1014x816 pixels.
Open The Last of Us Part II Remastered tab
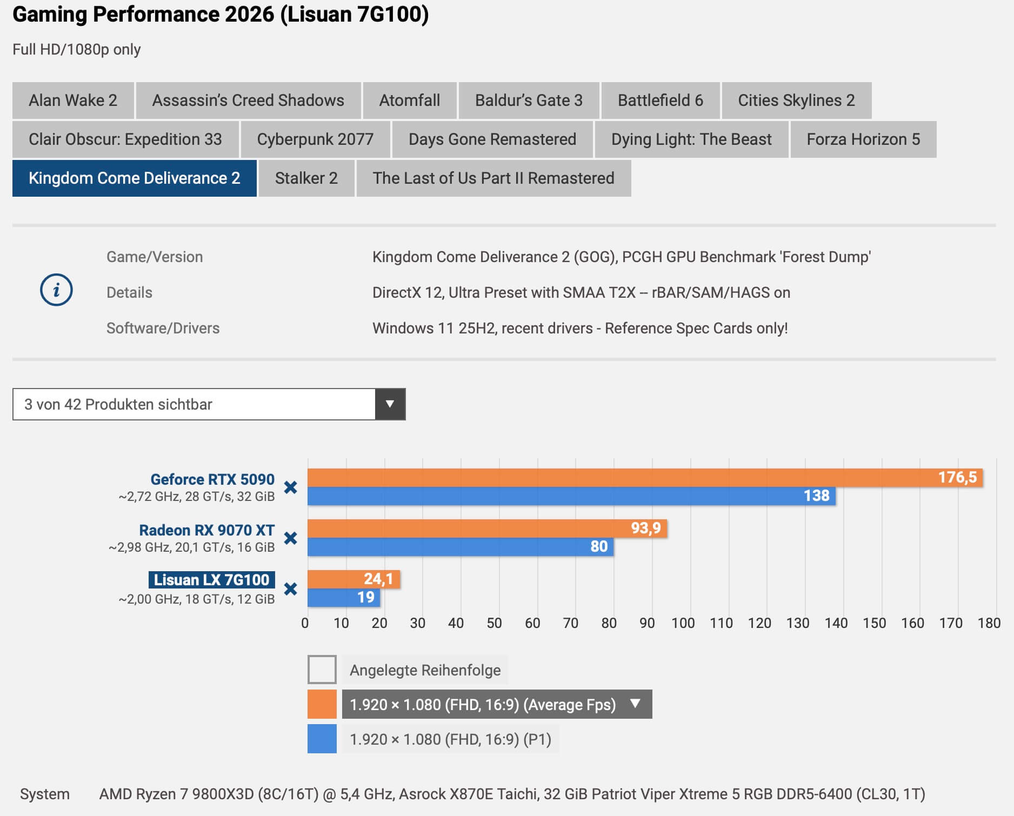[493, 178]
